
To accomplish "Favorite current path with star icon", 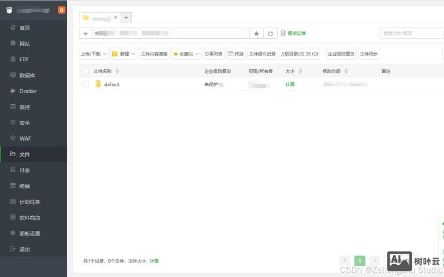I will click(x=256, y=34).
